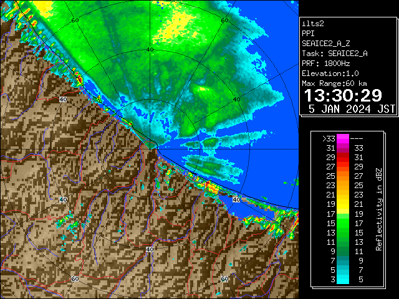Pick the cyan 3-5 dBZ legend color

pyautogui.click(x=343, y=279)
